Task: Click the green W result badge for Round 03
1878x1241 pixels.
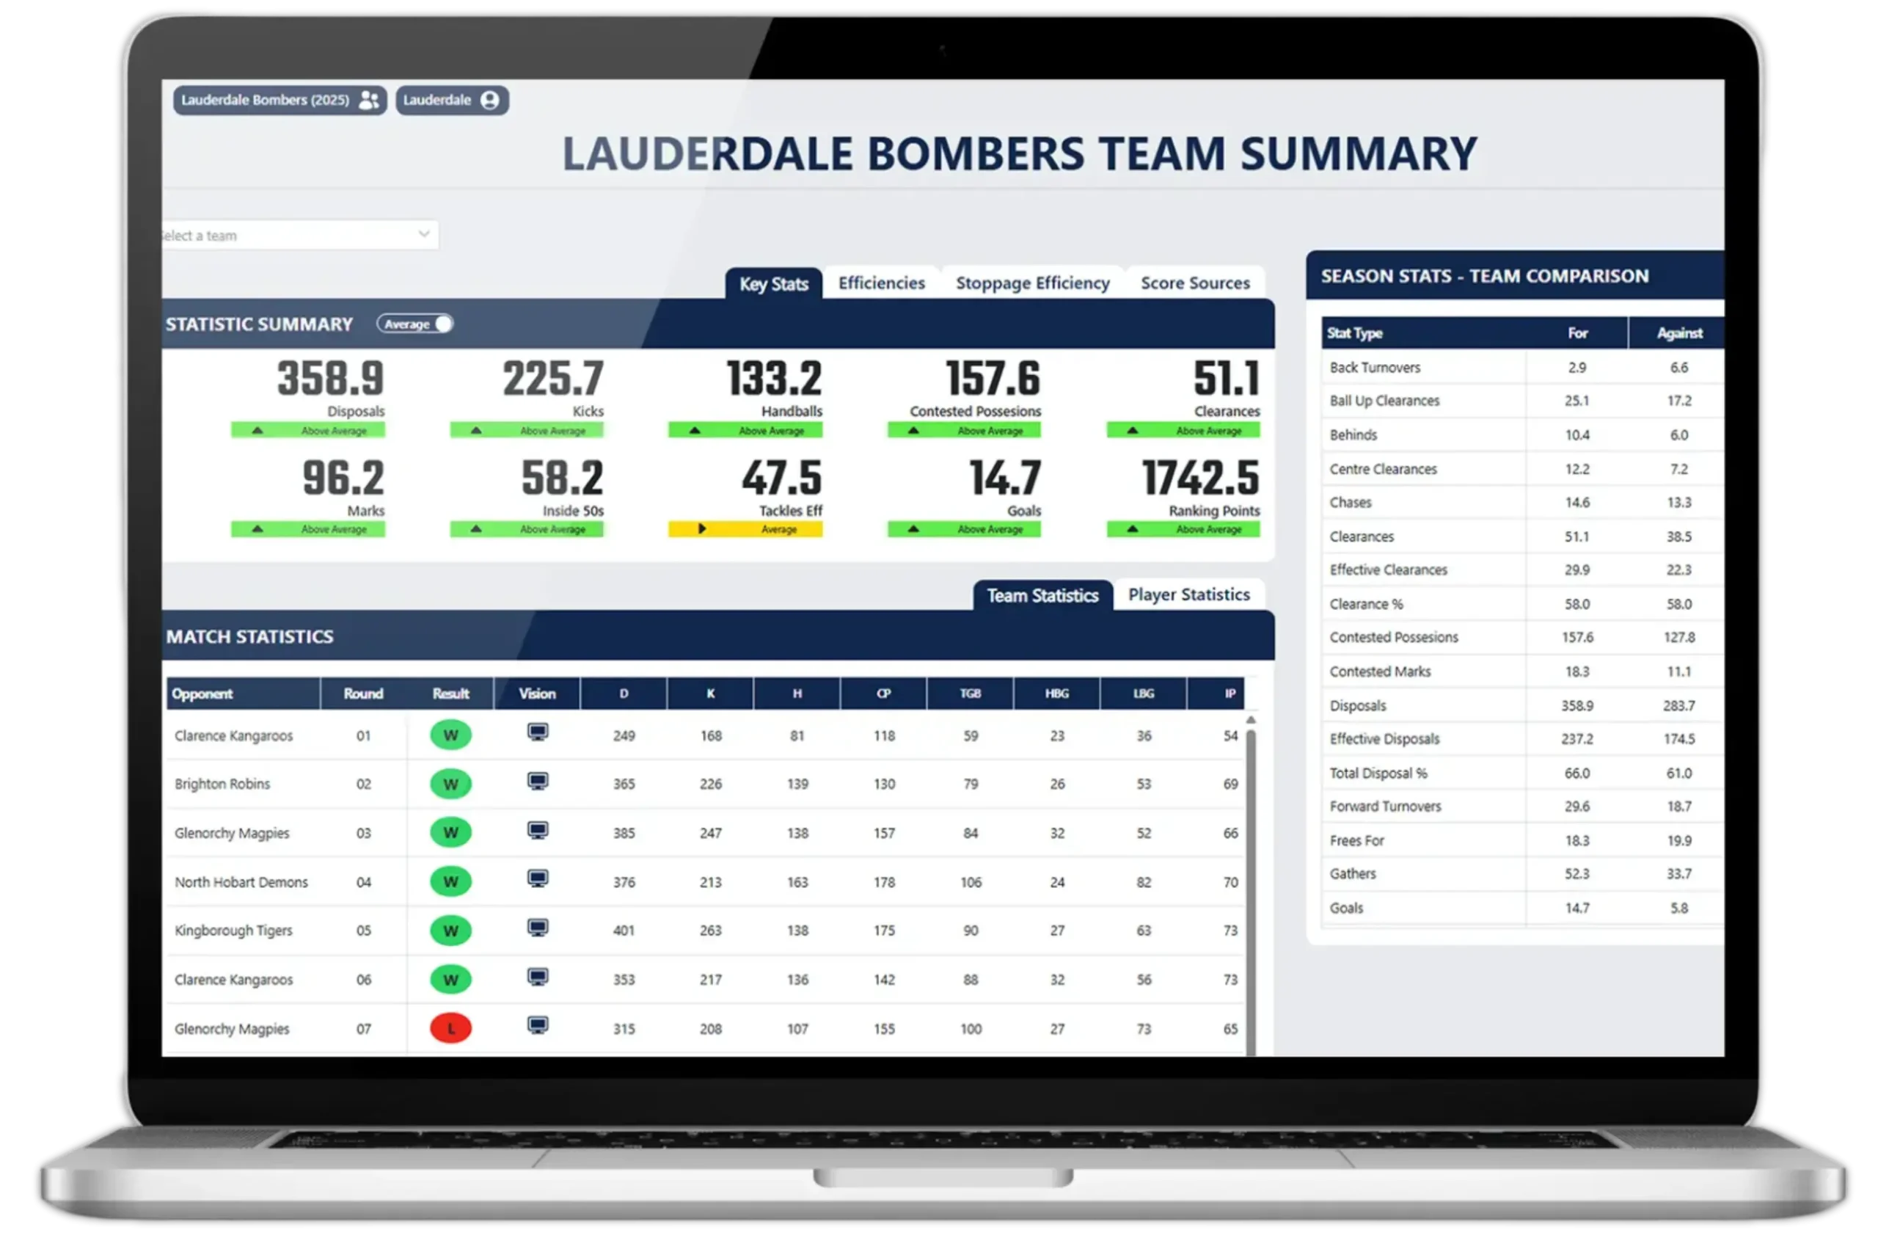Action: (451, 833)
